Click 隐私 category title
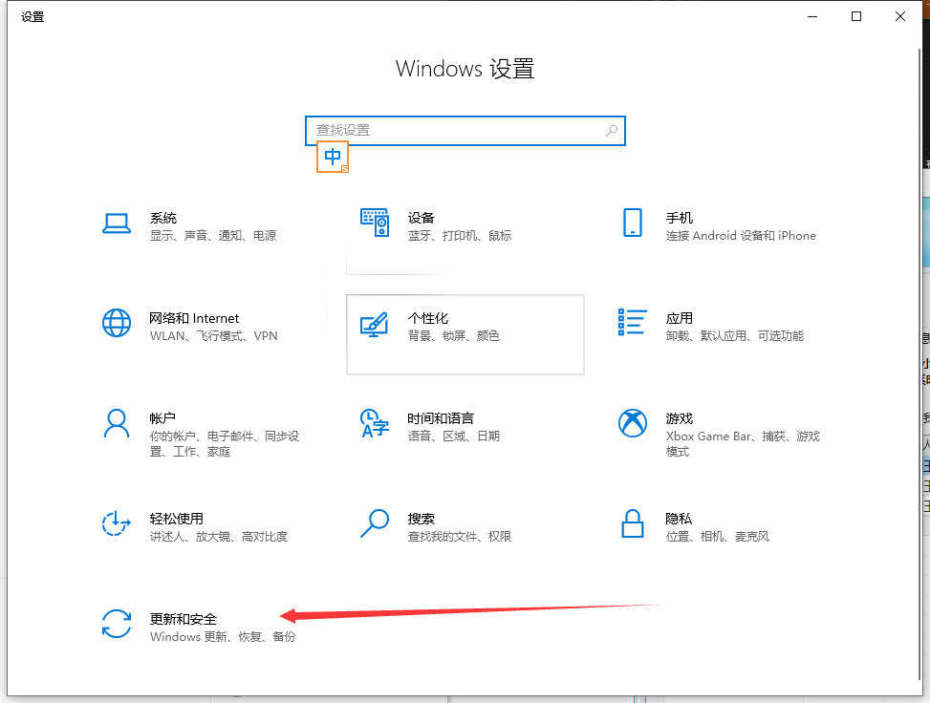930x703 pixels. point(679,519)
